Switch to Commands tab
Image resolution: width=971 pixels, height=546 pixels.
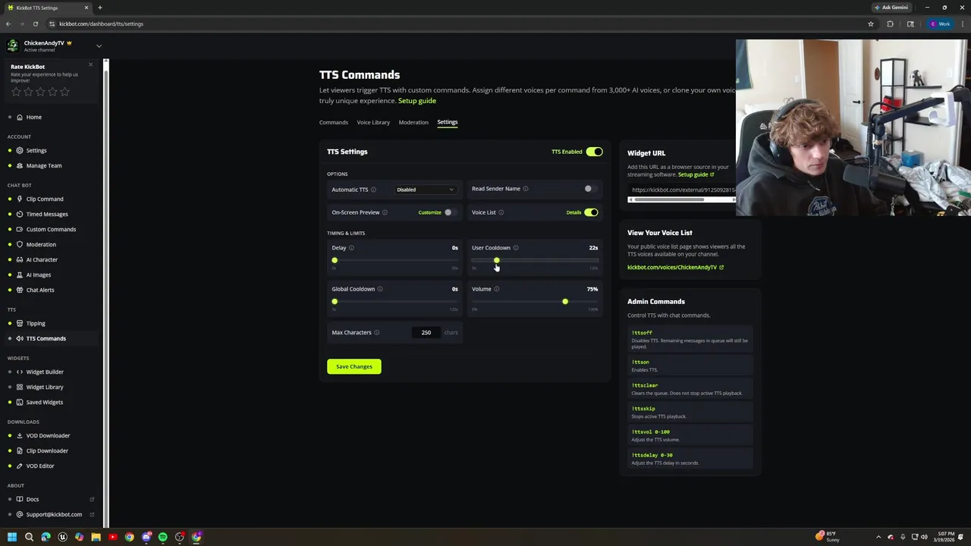tap(334, 122)
